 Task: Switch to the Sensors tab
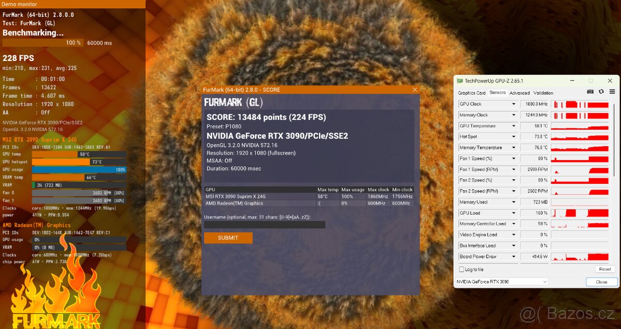(498, 92)
